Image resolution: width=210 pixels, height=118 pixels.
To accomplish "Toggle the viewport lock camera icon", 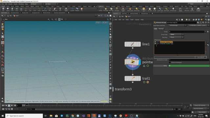I will point(110,29).
